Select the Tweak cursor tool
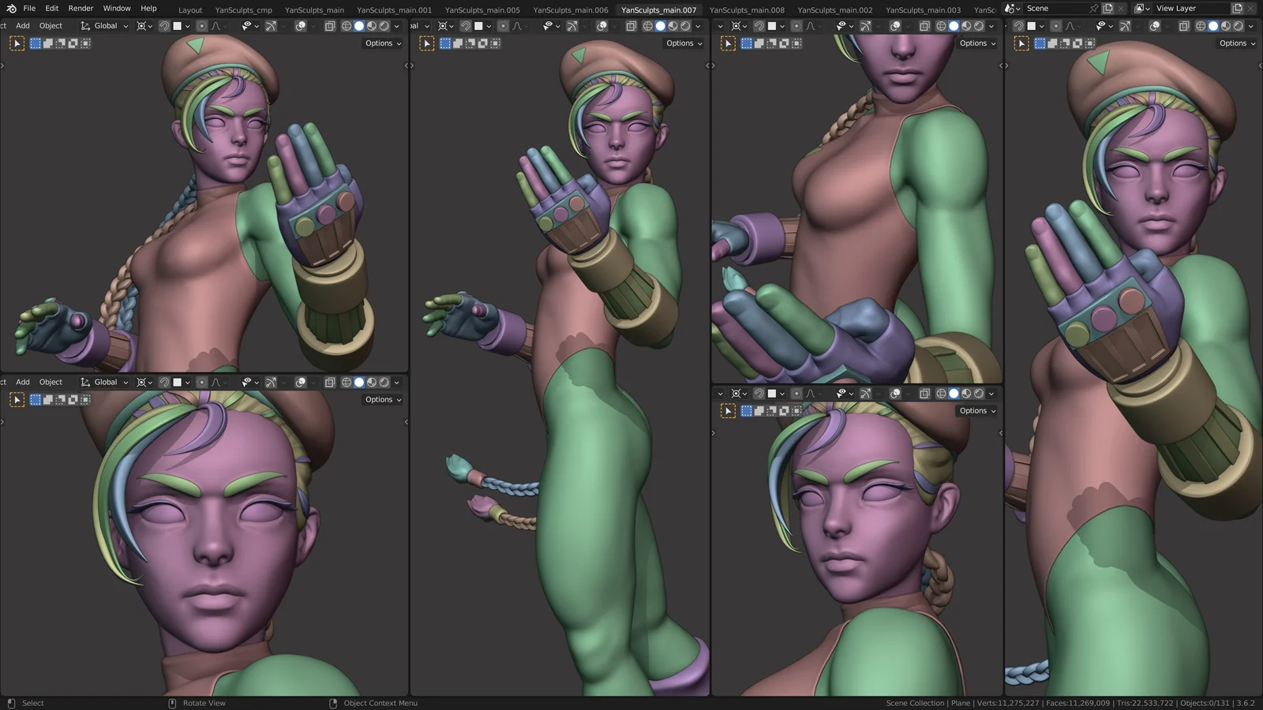 (x=16, y=43)
